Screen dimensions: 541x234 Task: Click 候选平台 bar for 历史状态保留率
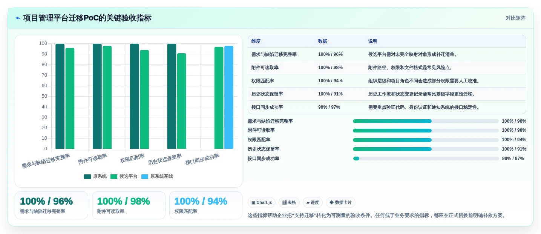(182, 101)
